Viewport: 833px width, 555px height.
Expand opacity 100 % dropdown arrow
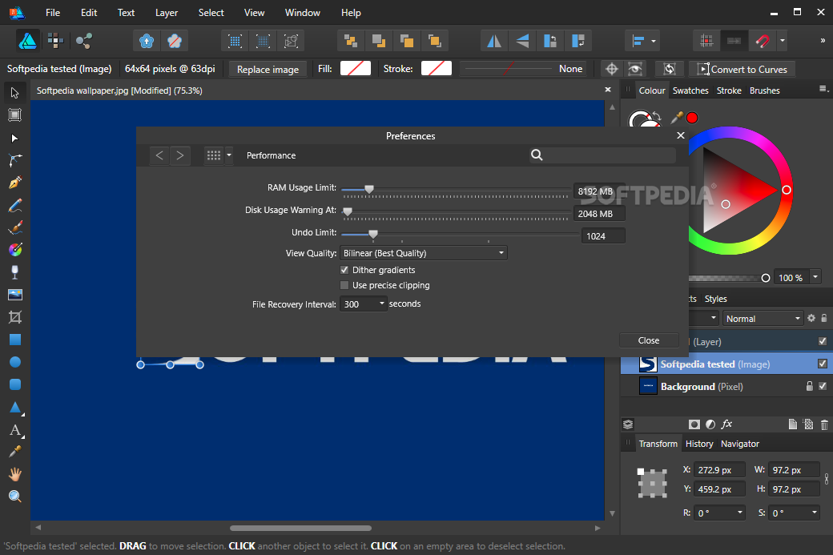point(815,277)
